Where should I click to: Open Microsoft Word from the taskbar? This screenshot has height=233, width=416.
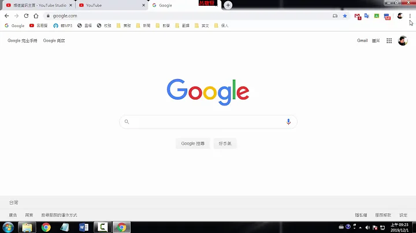click(x=84, y=227)
